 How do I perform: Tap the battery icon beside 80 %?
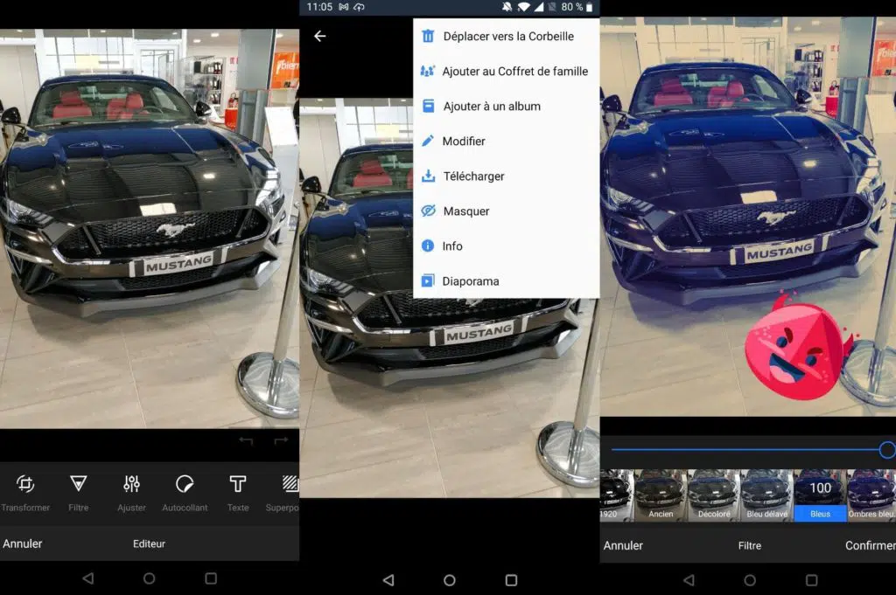pyautogui.click(x=590, y=7)
